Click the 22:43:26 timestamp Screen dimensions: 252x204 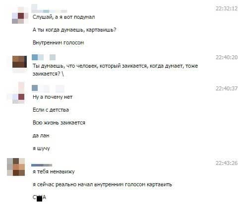pyautogui.click(x=227, y=163)
